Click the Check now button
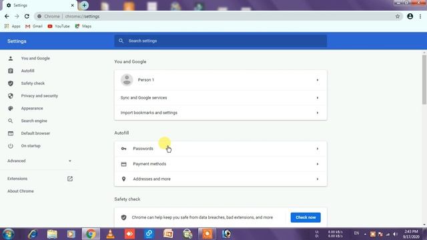The height and width of the screenshot is (240, 427). 306,217
